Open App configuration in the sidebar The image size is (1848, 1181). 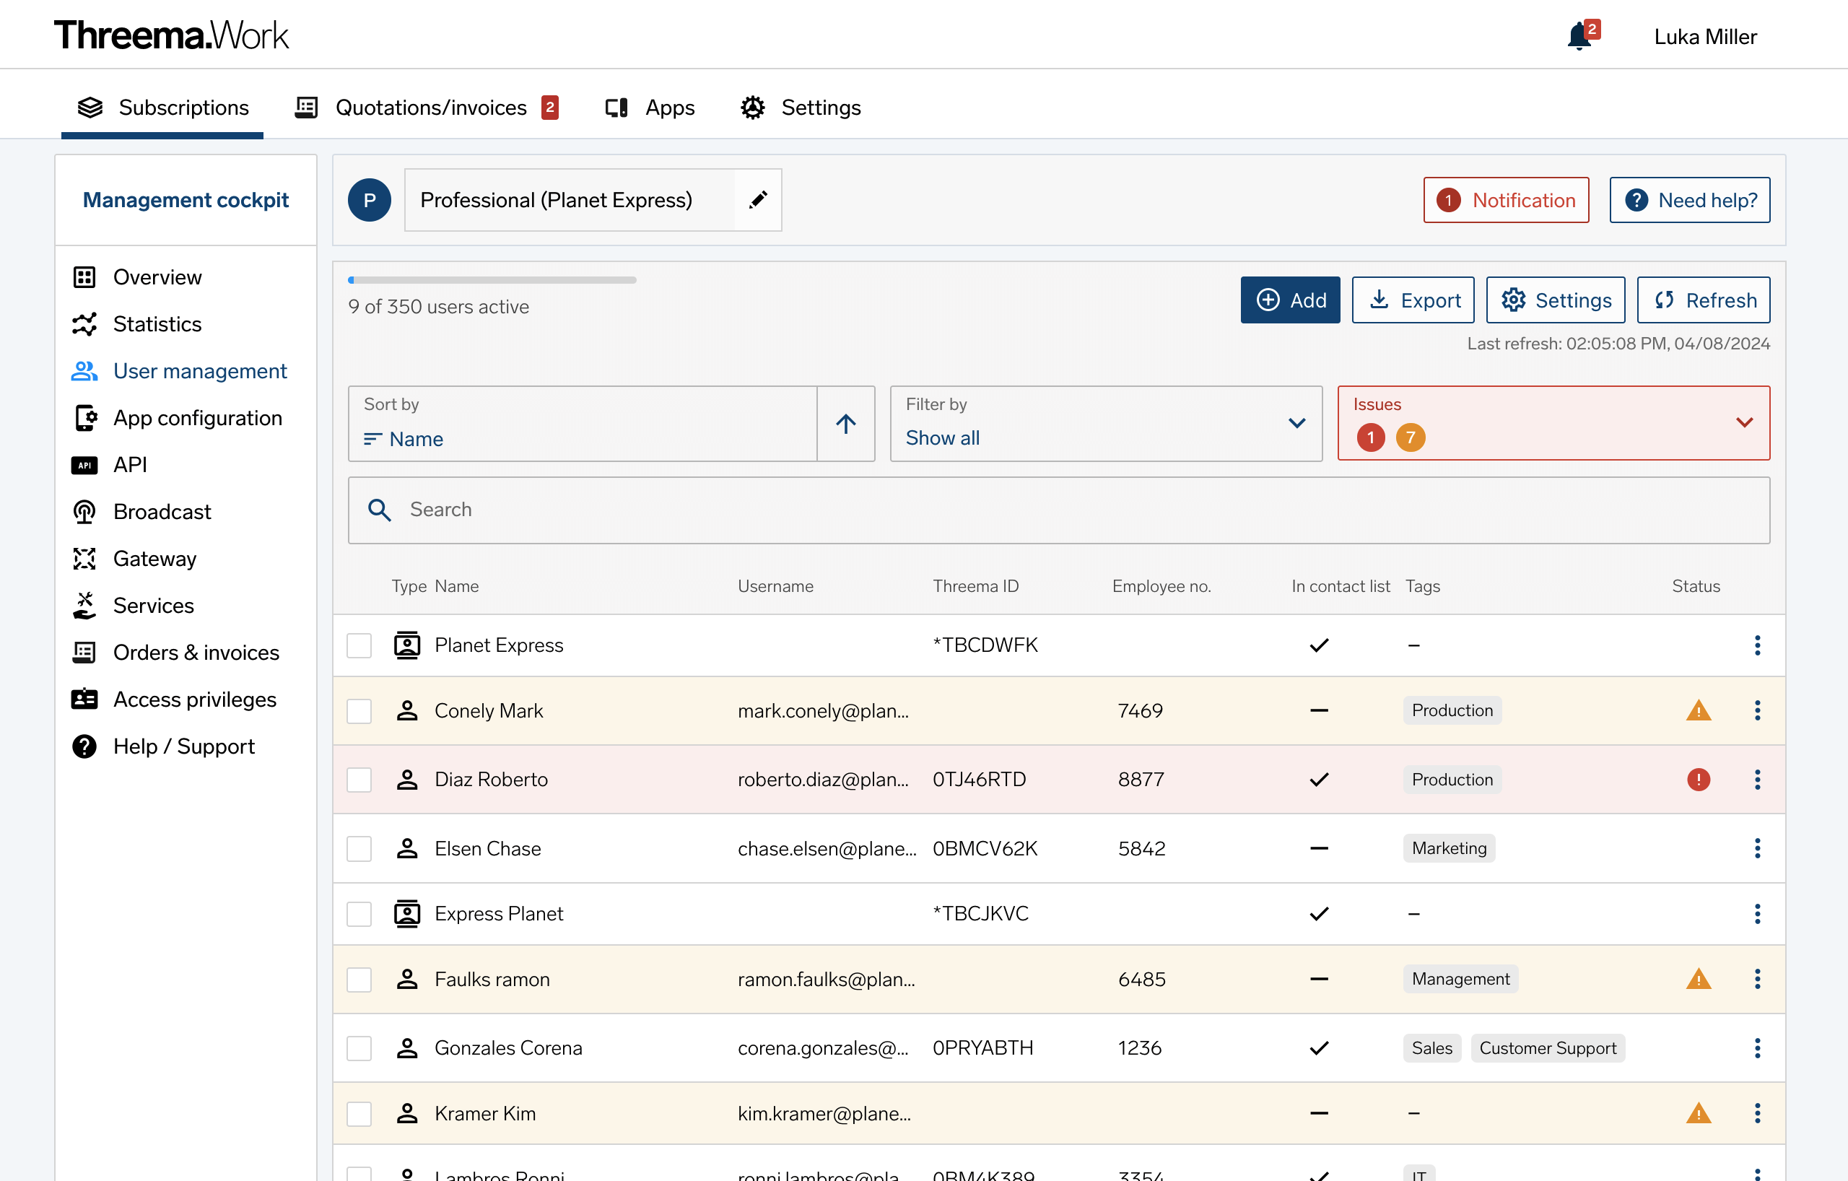[197, 418]
